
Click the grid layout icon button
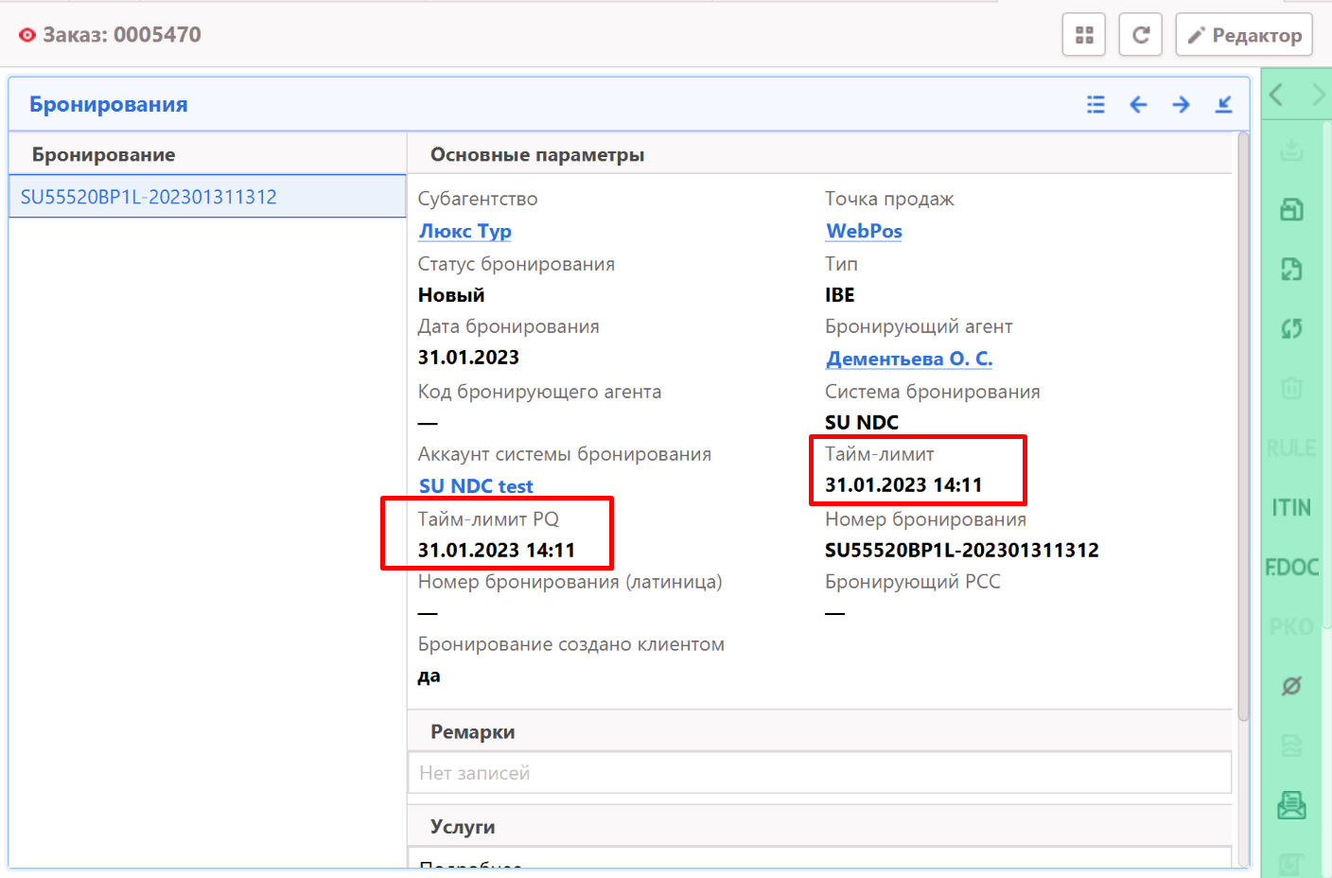click(1084, 35)
